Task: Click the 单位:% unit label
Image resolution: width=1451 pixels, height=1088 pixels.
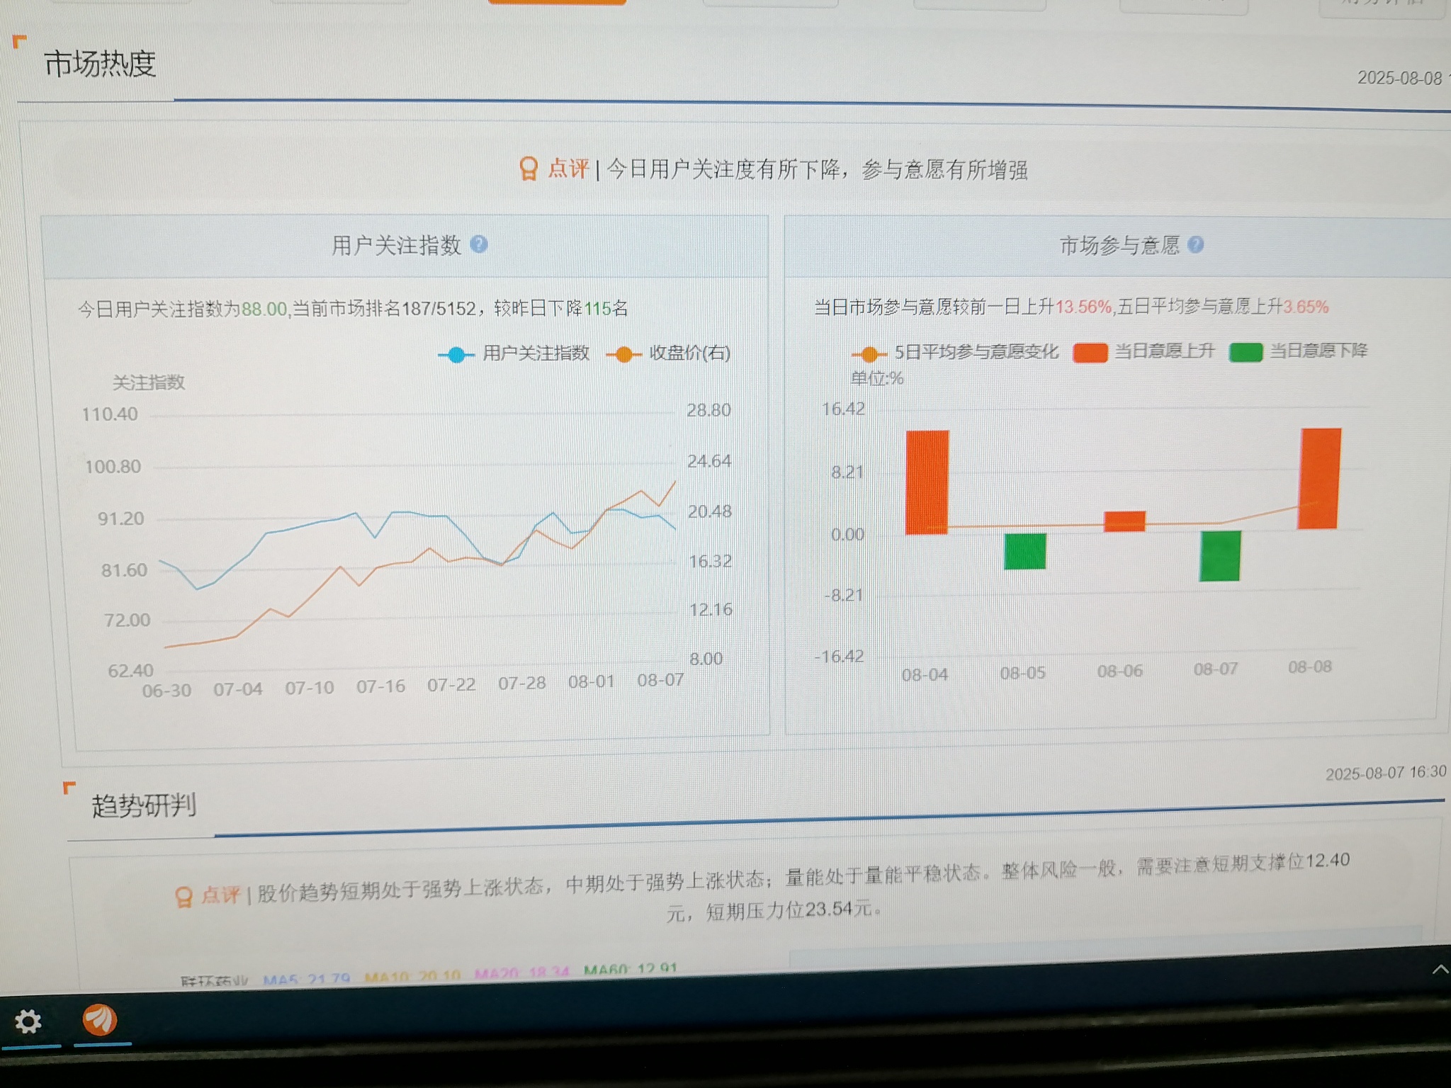Action: [x=877, y=379]
